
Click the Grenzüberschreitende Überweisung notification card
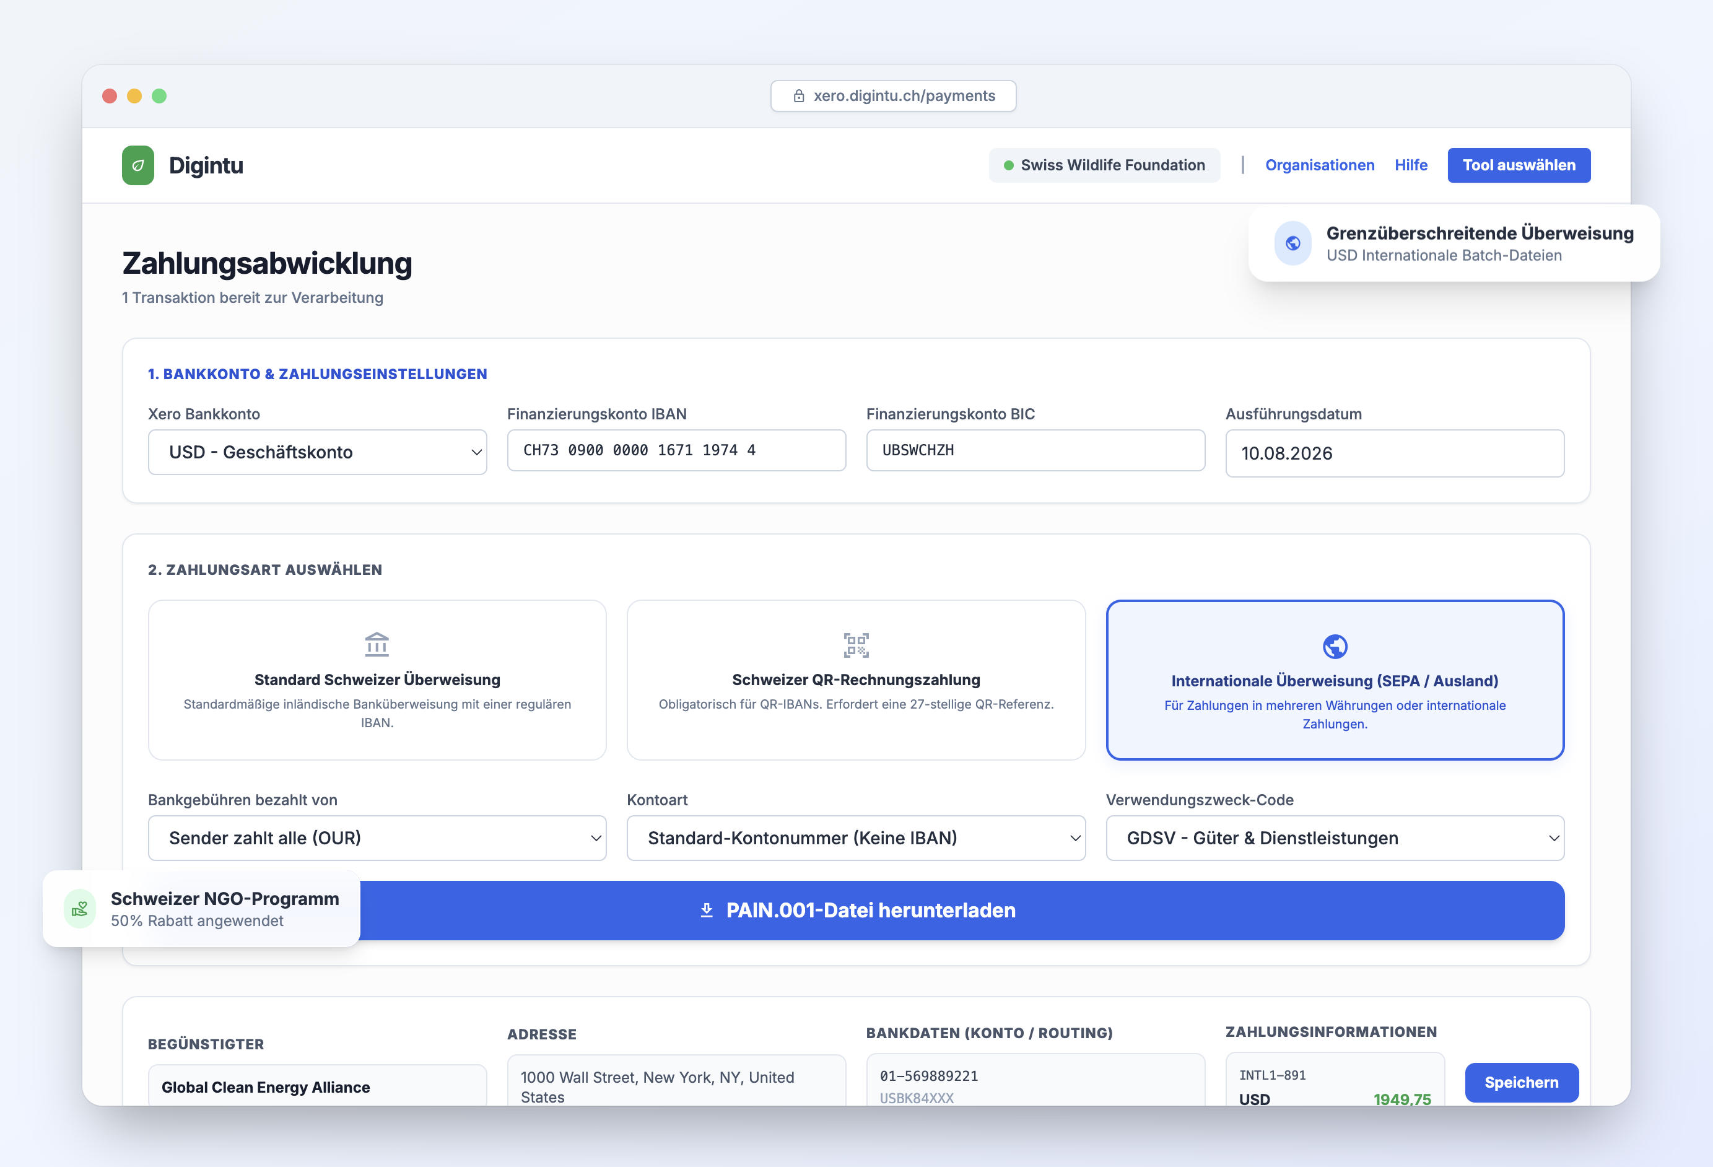pos(1454,243)
